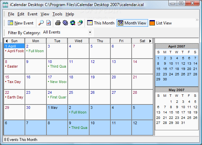The height and width of the screenshot is (145, 202).
Task: Select the First Quarter event on April 24
Action: coord(57,97)
